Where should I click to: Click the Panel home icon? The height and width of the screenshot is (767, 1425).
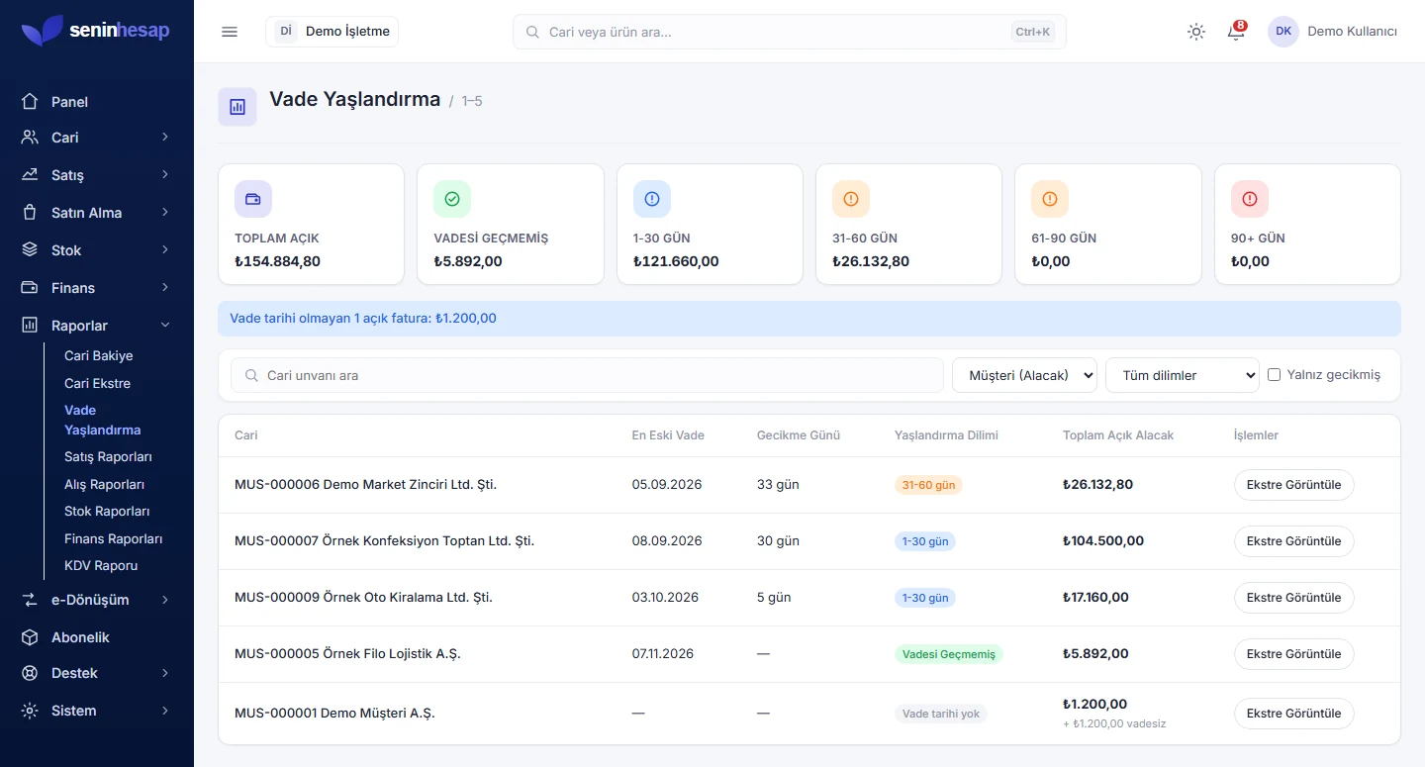[x=30, y=102]
